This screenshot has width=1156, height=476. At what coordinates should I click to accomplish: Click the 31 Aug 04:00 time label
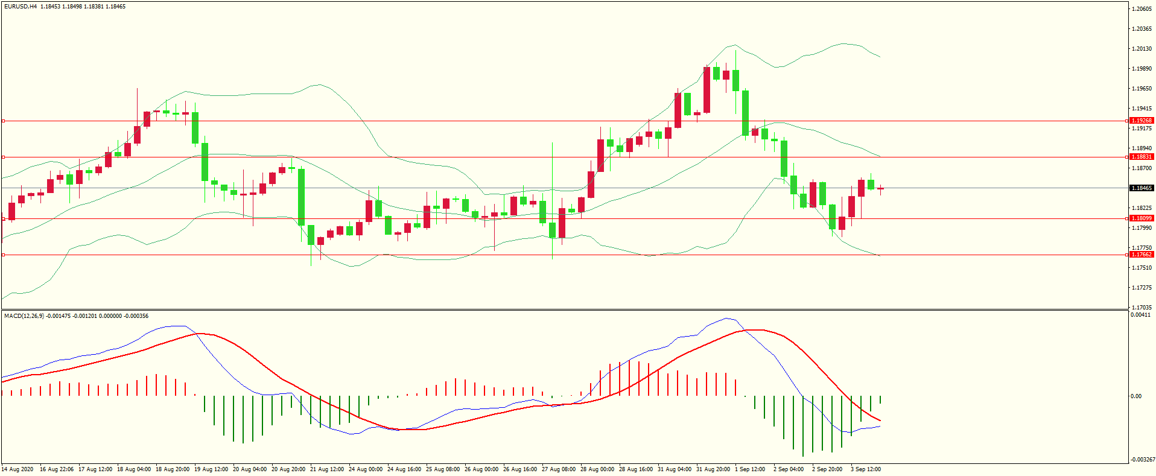(x=675, y=469)
